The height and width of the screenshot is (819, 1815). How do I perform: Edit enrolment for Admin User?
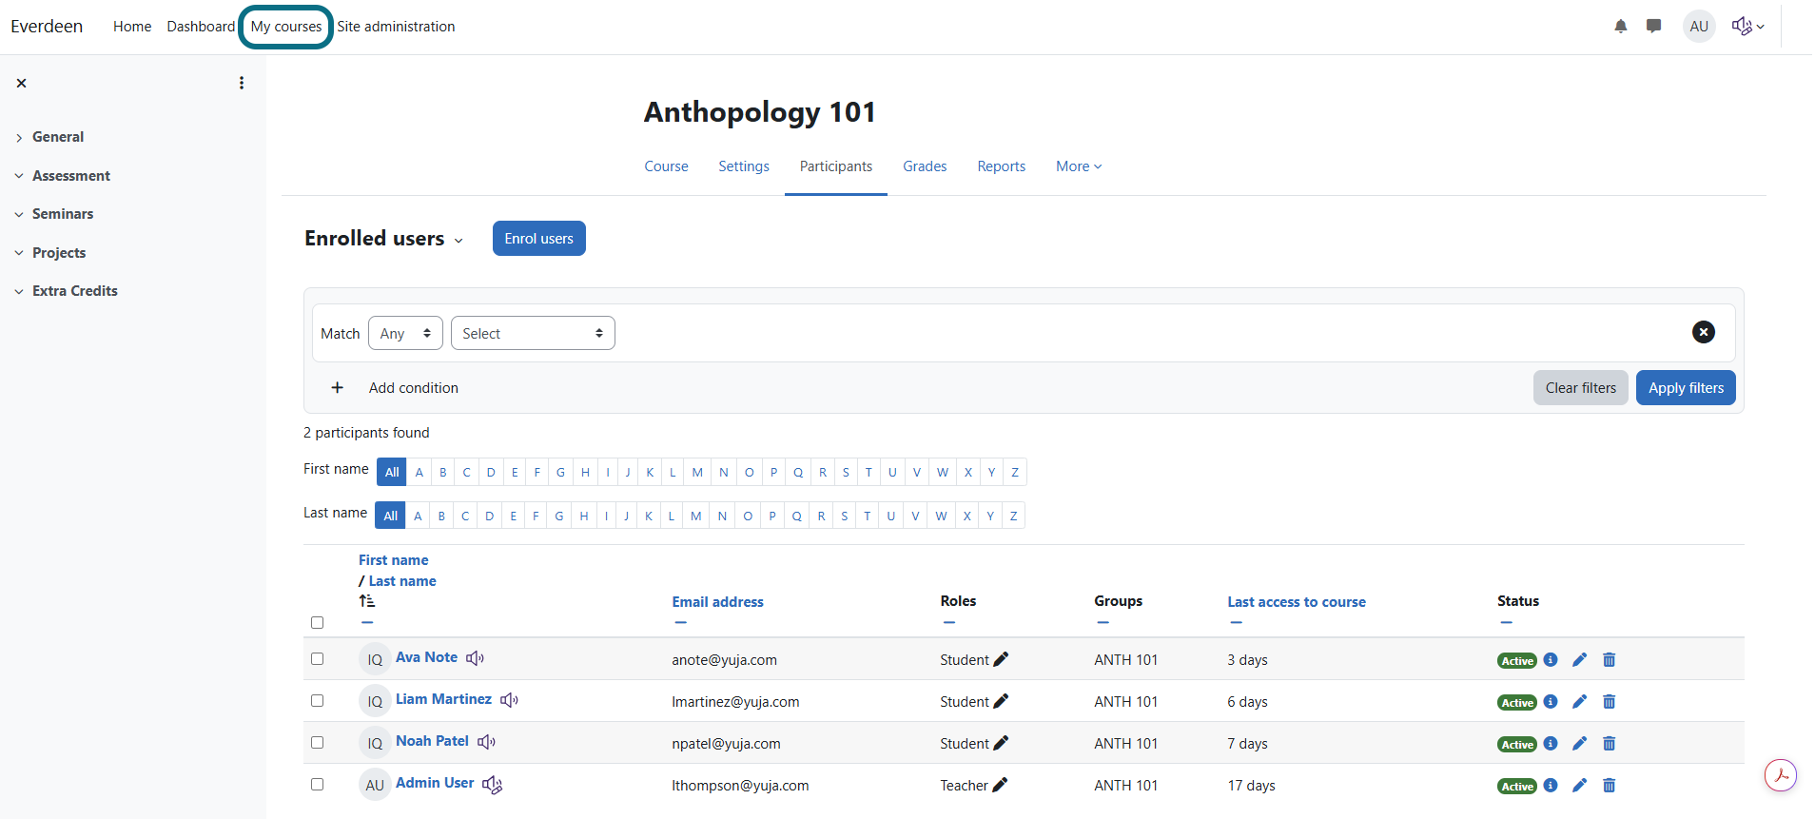pos(1580,785)
